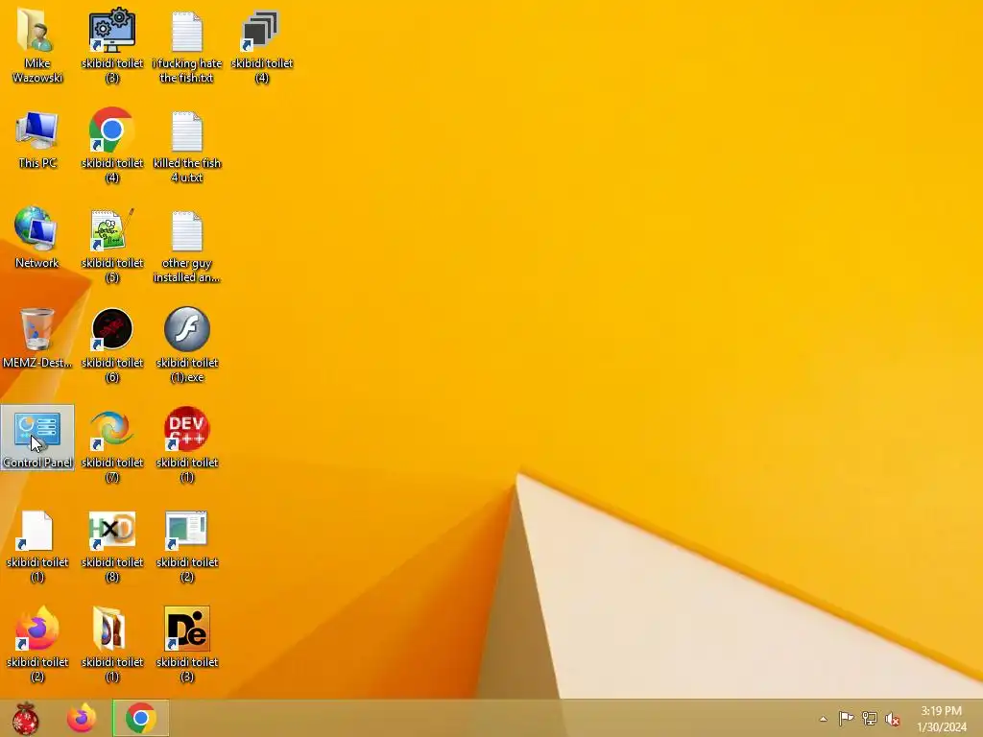Open the network status tray icon
Image resolution: width=983 pixels, height=737 pixels.
869,719
